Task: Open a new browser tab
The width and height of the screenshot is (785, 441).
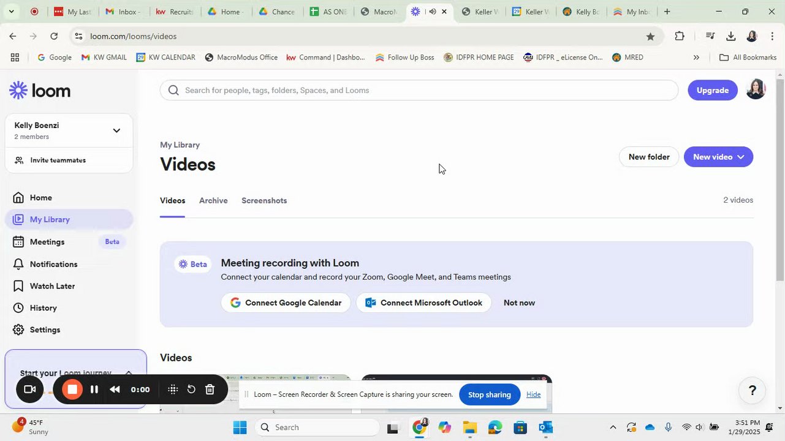Action: pyautogui.click(x=667, y=12)
